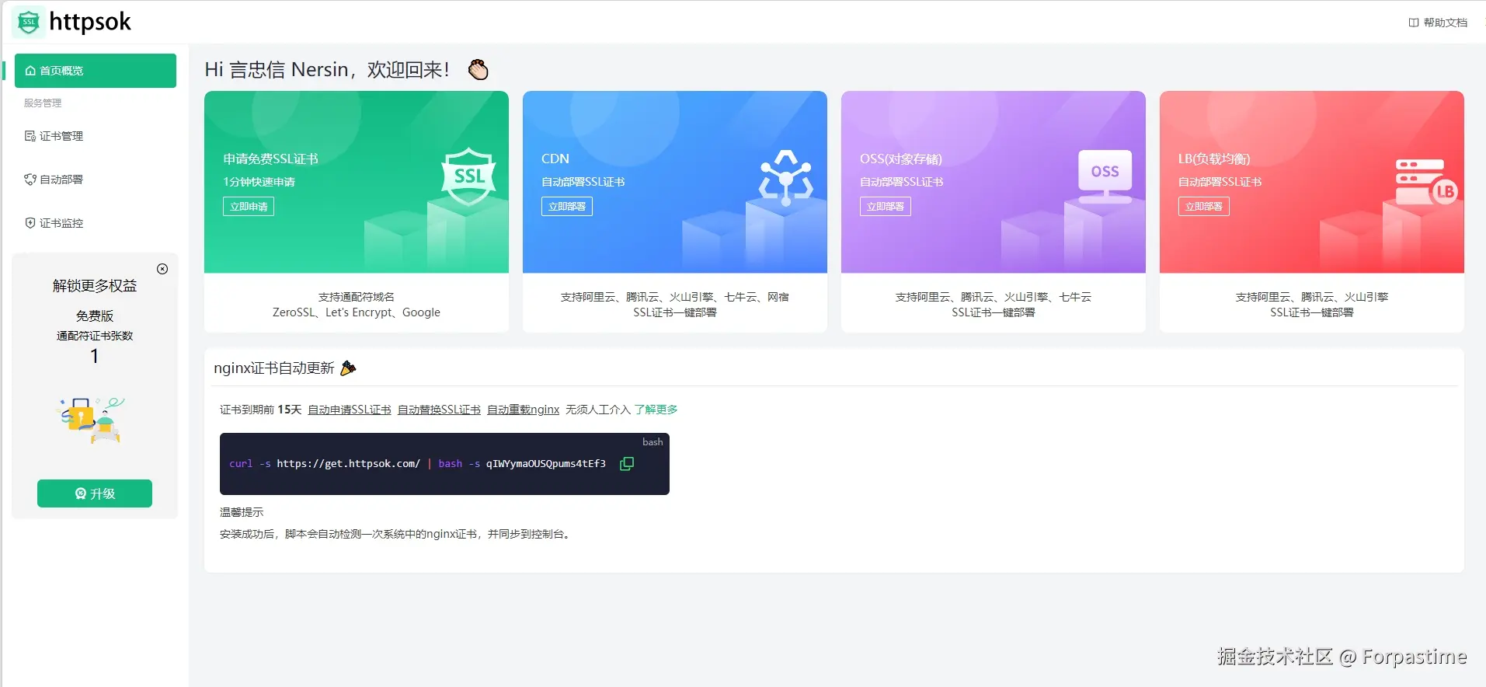Open the 首页概览 sidebar menu item
This screenshot has height=687, width=1486.
tap(96, 71)
